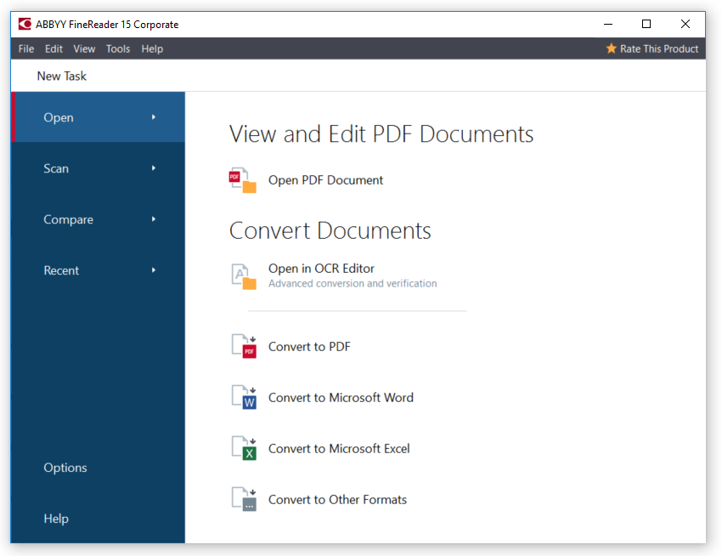
Task: Open the Help menu in menu bar
Action: [152, 48]
